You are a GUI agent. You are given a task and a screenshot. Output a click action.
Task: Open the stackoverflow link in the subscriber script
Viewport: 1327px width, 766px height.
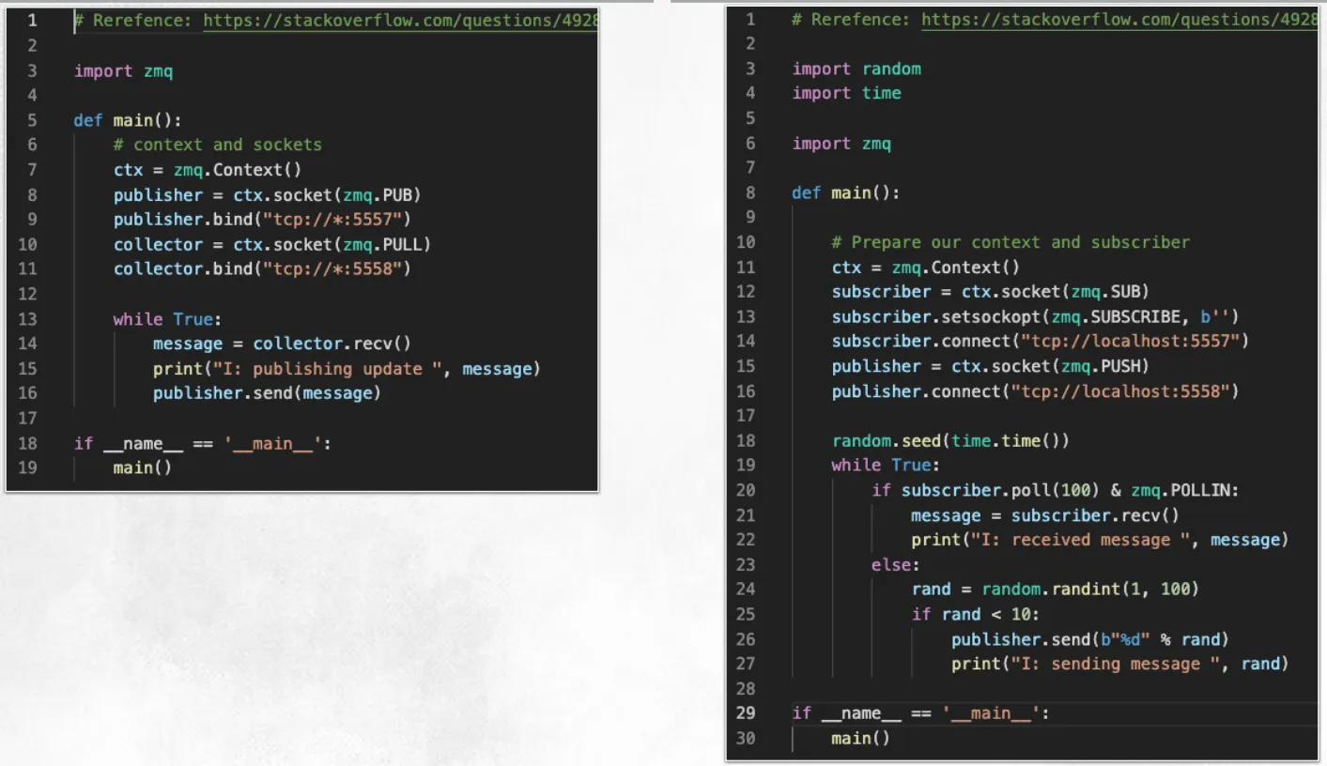tap(1119, 20)
